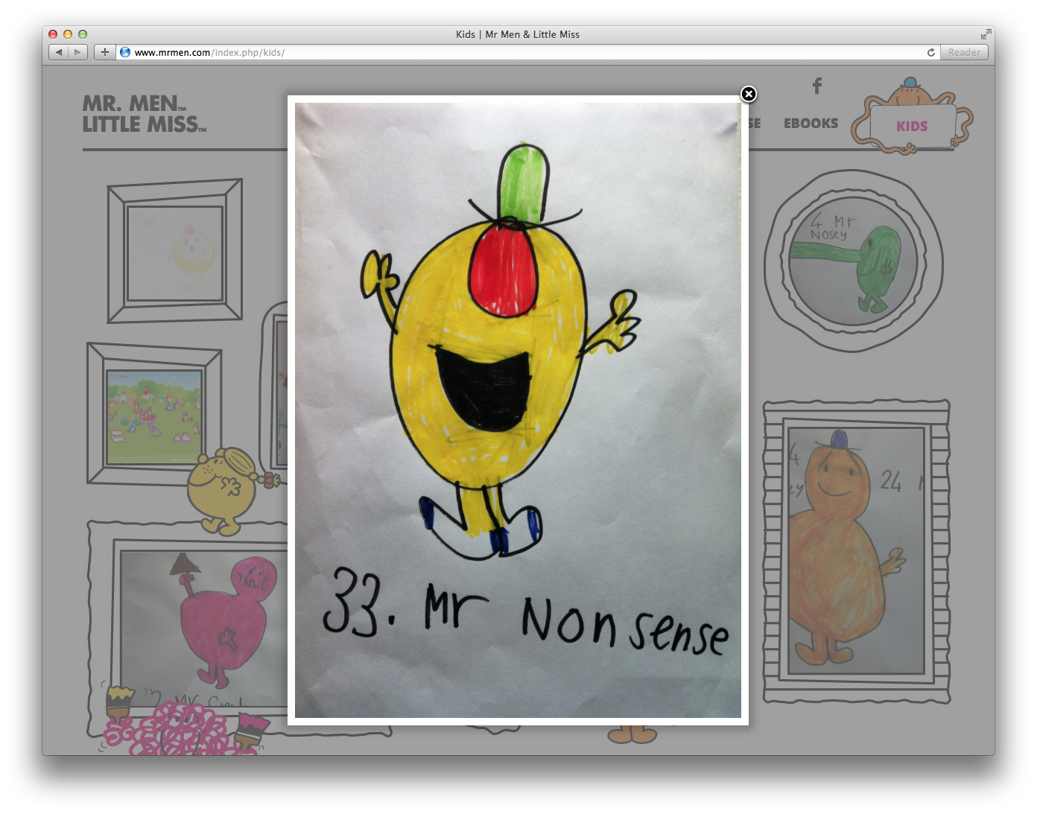Screen dimensions: 1037x814
Task: Open the orange character drawing labelled 24
Action: tap(856, 550)
